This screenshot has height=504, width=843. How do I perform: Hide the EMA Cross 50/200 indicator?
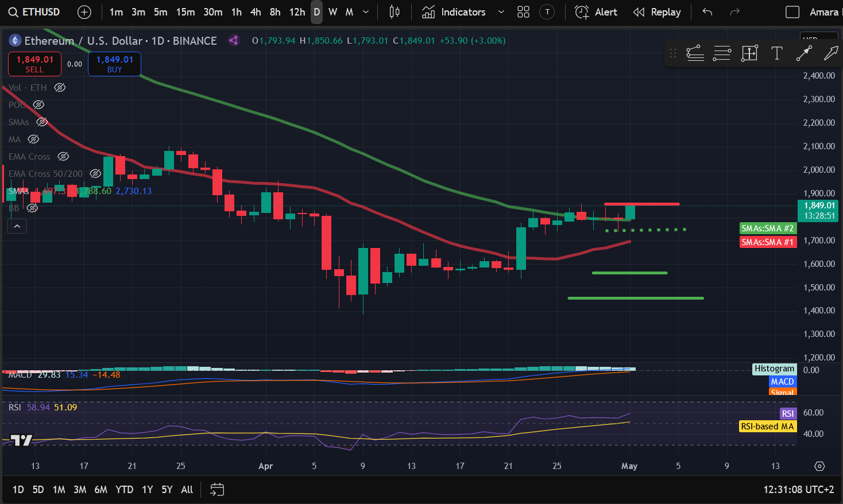point(95,173)
